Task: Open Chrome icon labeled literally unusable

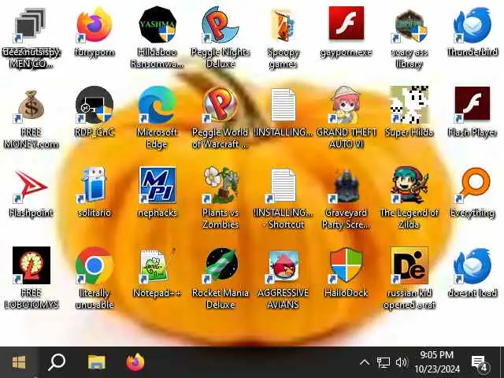Action: (x=94, y=265)
